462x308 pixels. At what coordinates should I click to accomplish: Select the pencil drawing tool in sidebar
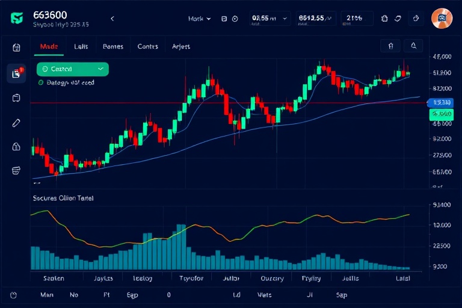[x=16, y=123]
